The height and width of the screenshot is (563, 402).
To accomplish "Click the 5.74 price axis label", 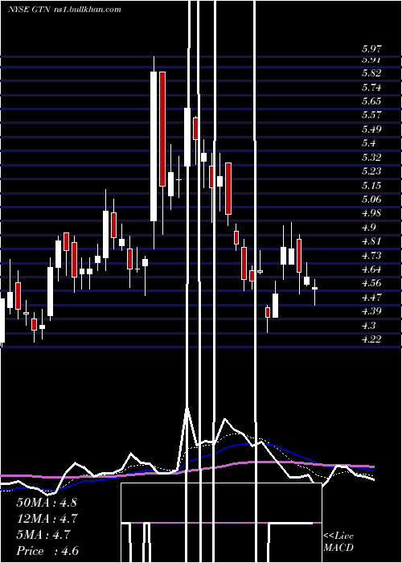I will (371, 87).
